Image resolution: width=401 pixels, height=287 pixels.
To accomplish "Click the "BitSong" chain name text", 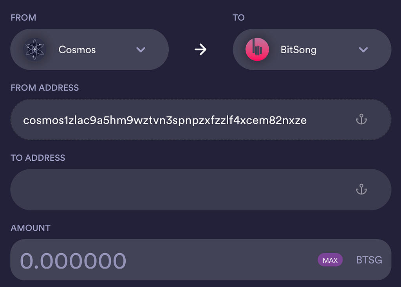I will click(x=298, y=50).
